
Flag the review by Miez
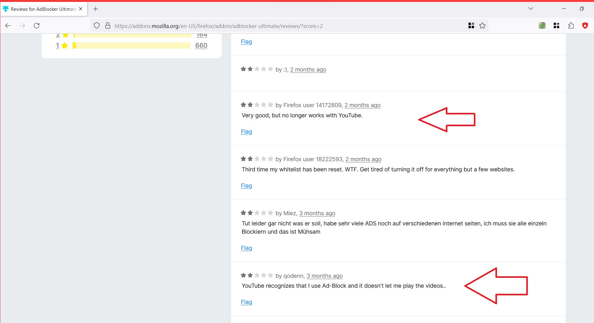(x=246, y=248)
